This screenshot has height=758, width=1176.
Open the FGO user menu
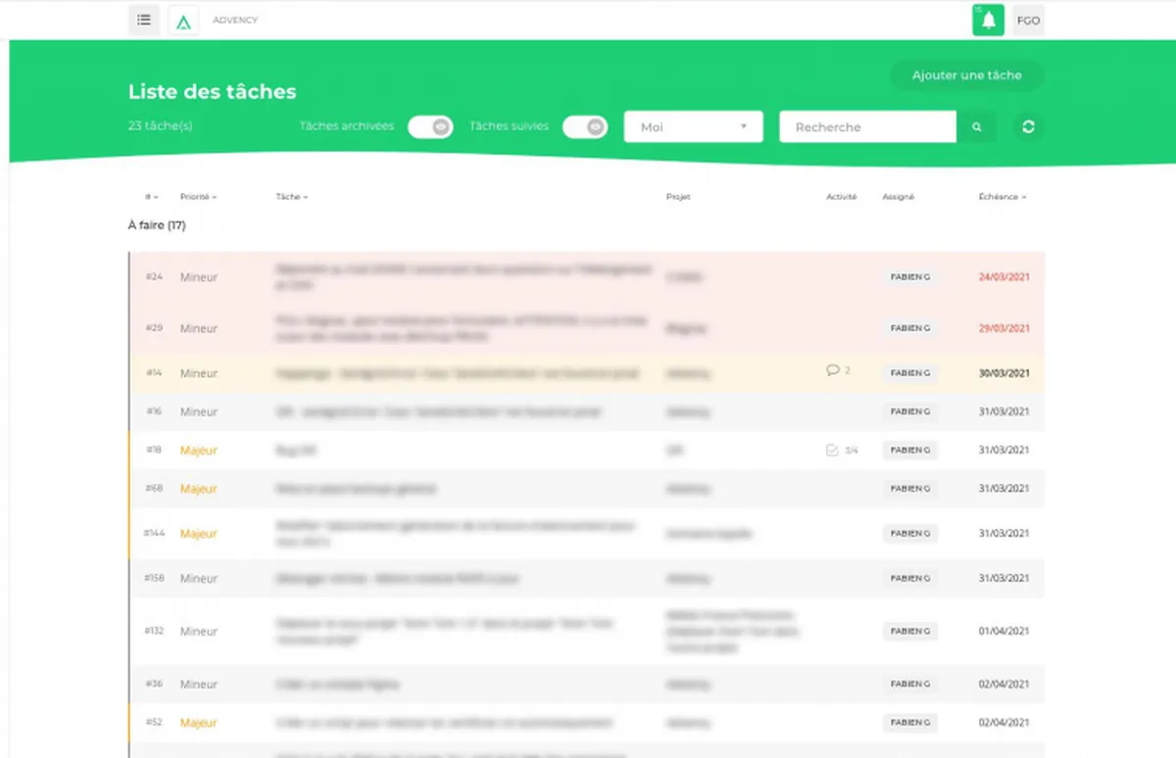(x=1028, y=21)
